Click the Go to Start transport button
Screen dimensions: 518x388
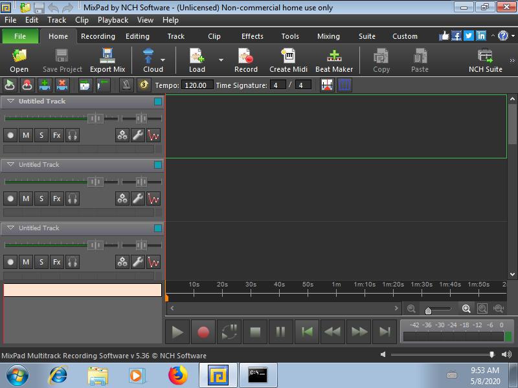[307, 332]
